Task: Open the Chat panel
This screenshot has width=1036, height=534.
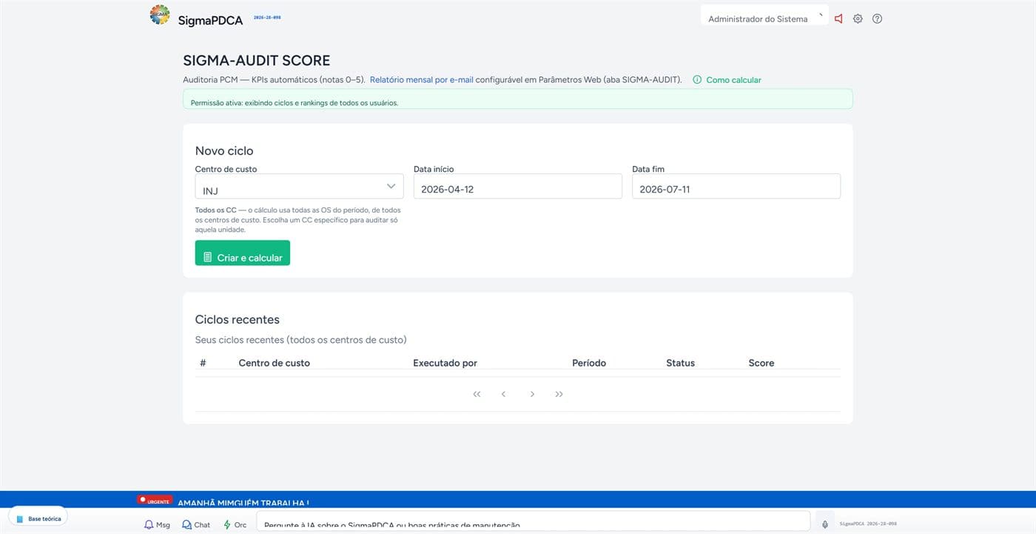Action: point(196,524)
